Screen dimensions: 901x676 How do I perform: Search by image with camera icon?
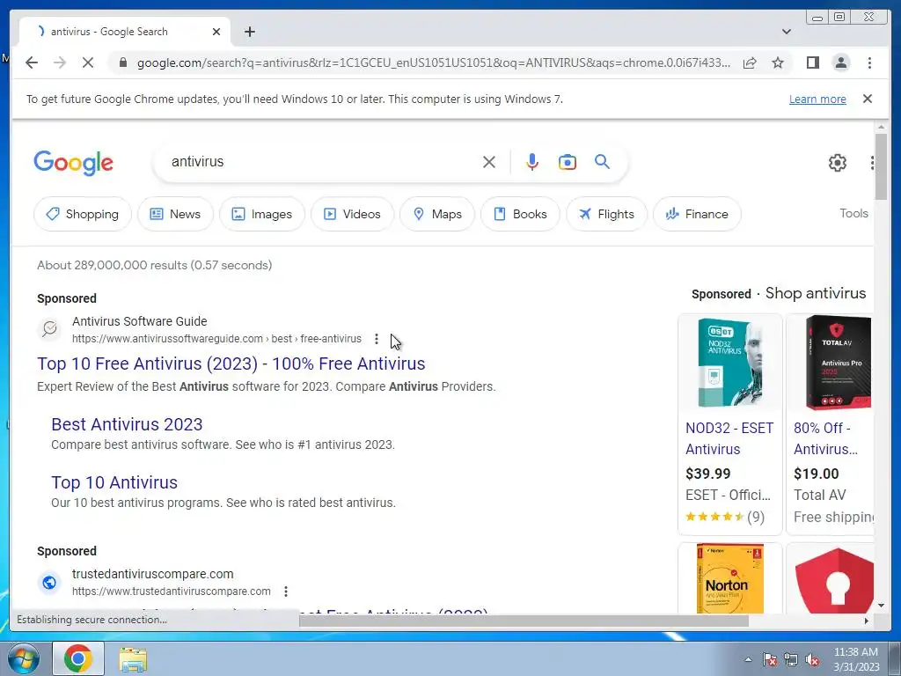pos(568,162)
